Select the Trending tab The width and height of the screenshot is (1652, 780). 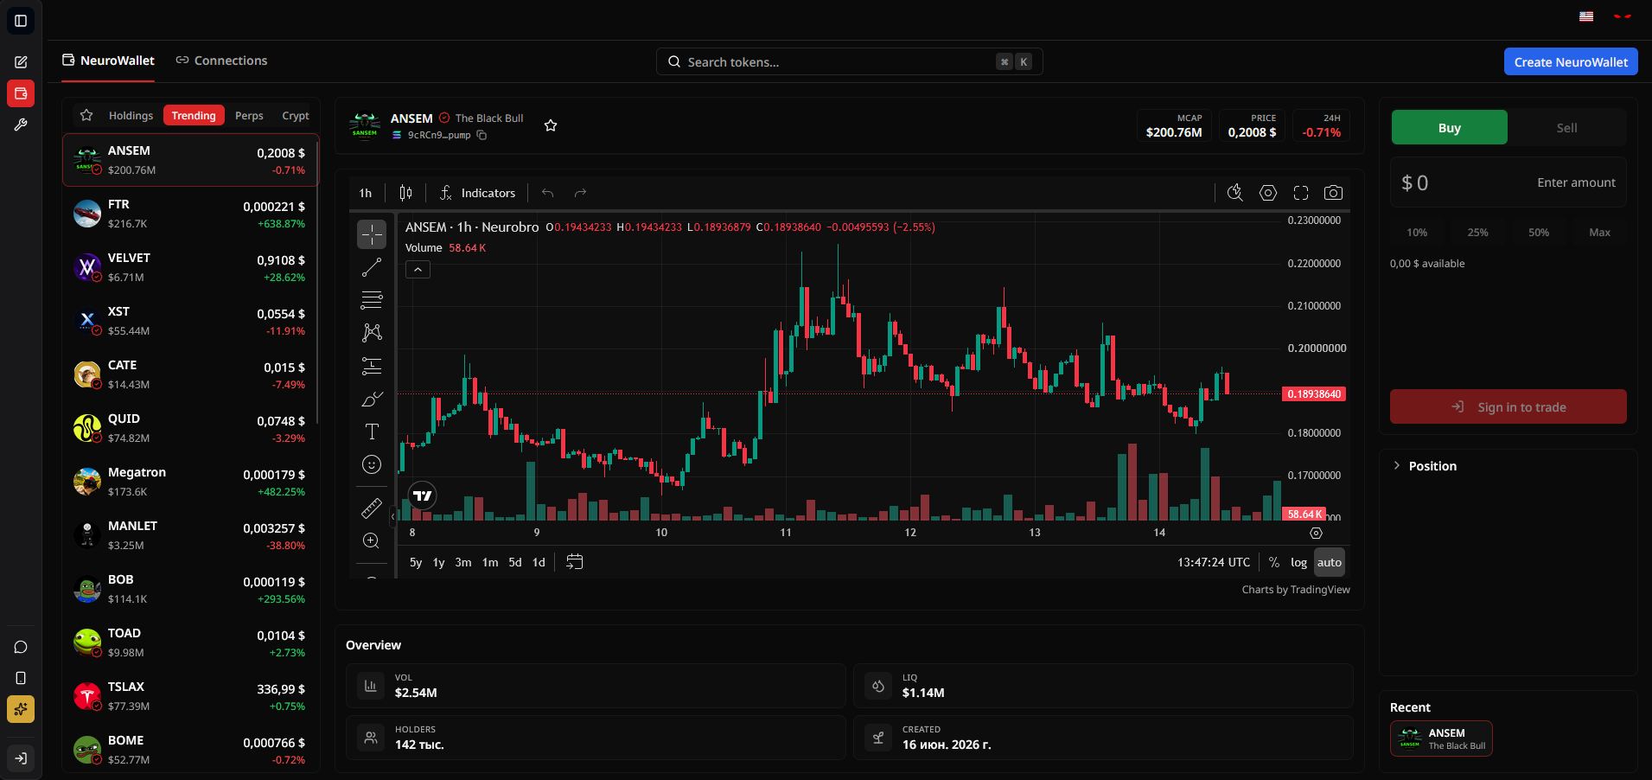[x=194, y=115]
